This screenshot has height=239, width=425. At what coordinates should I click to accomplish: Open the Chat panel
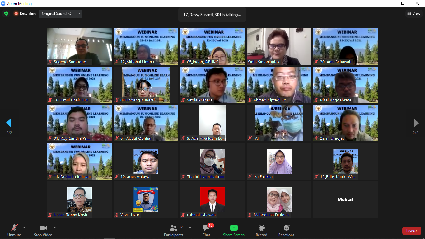click(206, 231)
